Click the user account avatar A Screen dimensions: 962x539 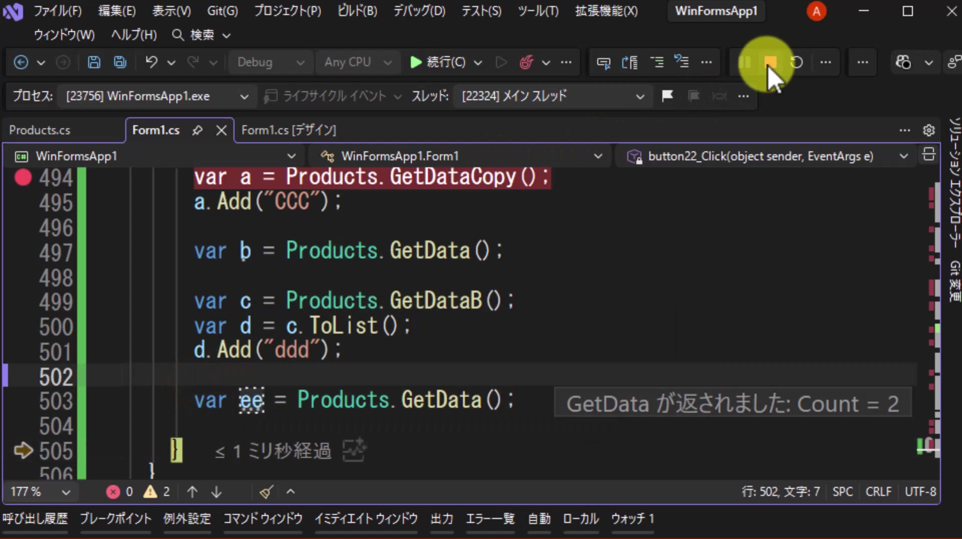(x=816, y=11)
